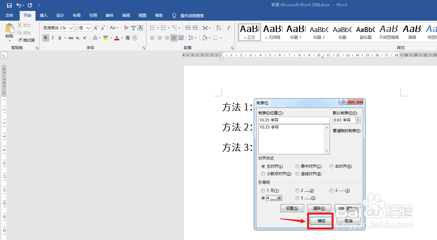Image resolution: width=437 pixels, height=240 pixels.
Task: Select bar alignment (竖线对齐) radio
Action: click(297, 174)
